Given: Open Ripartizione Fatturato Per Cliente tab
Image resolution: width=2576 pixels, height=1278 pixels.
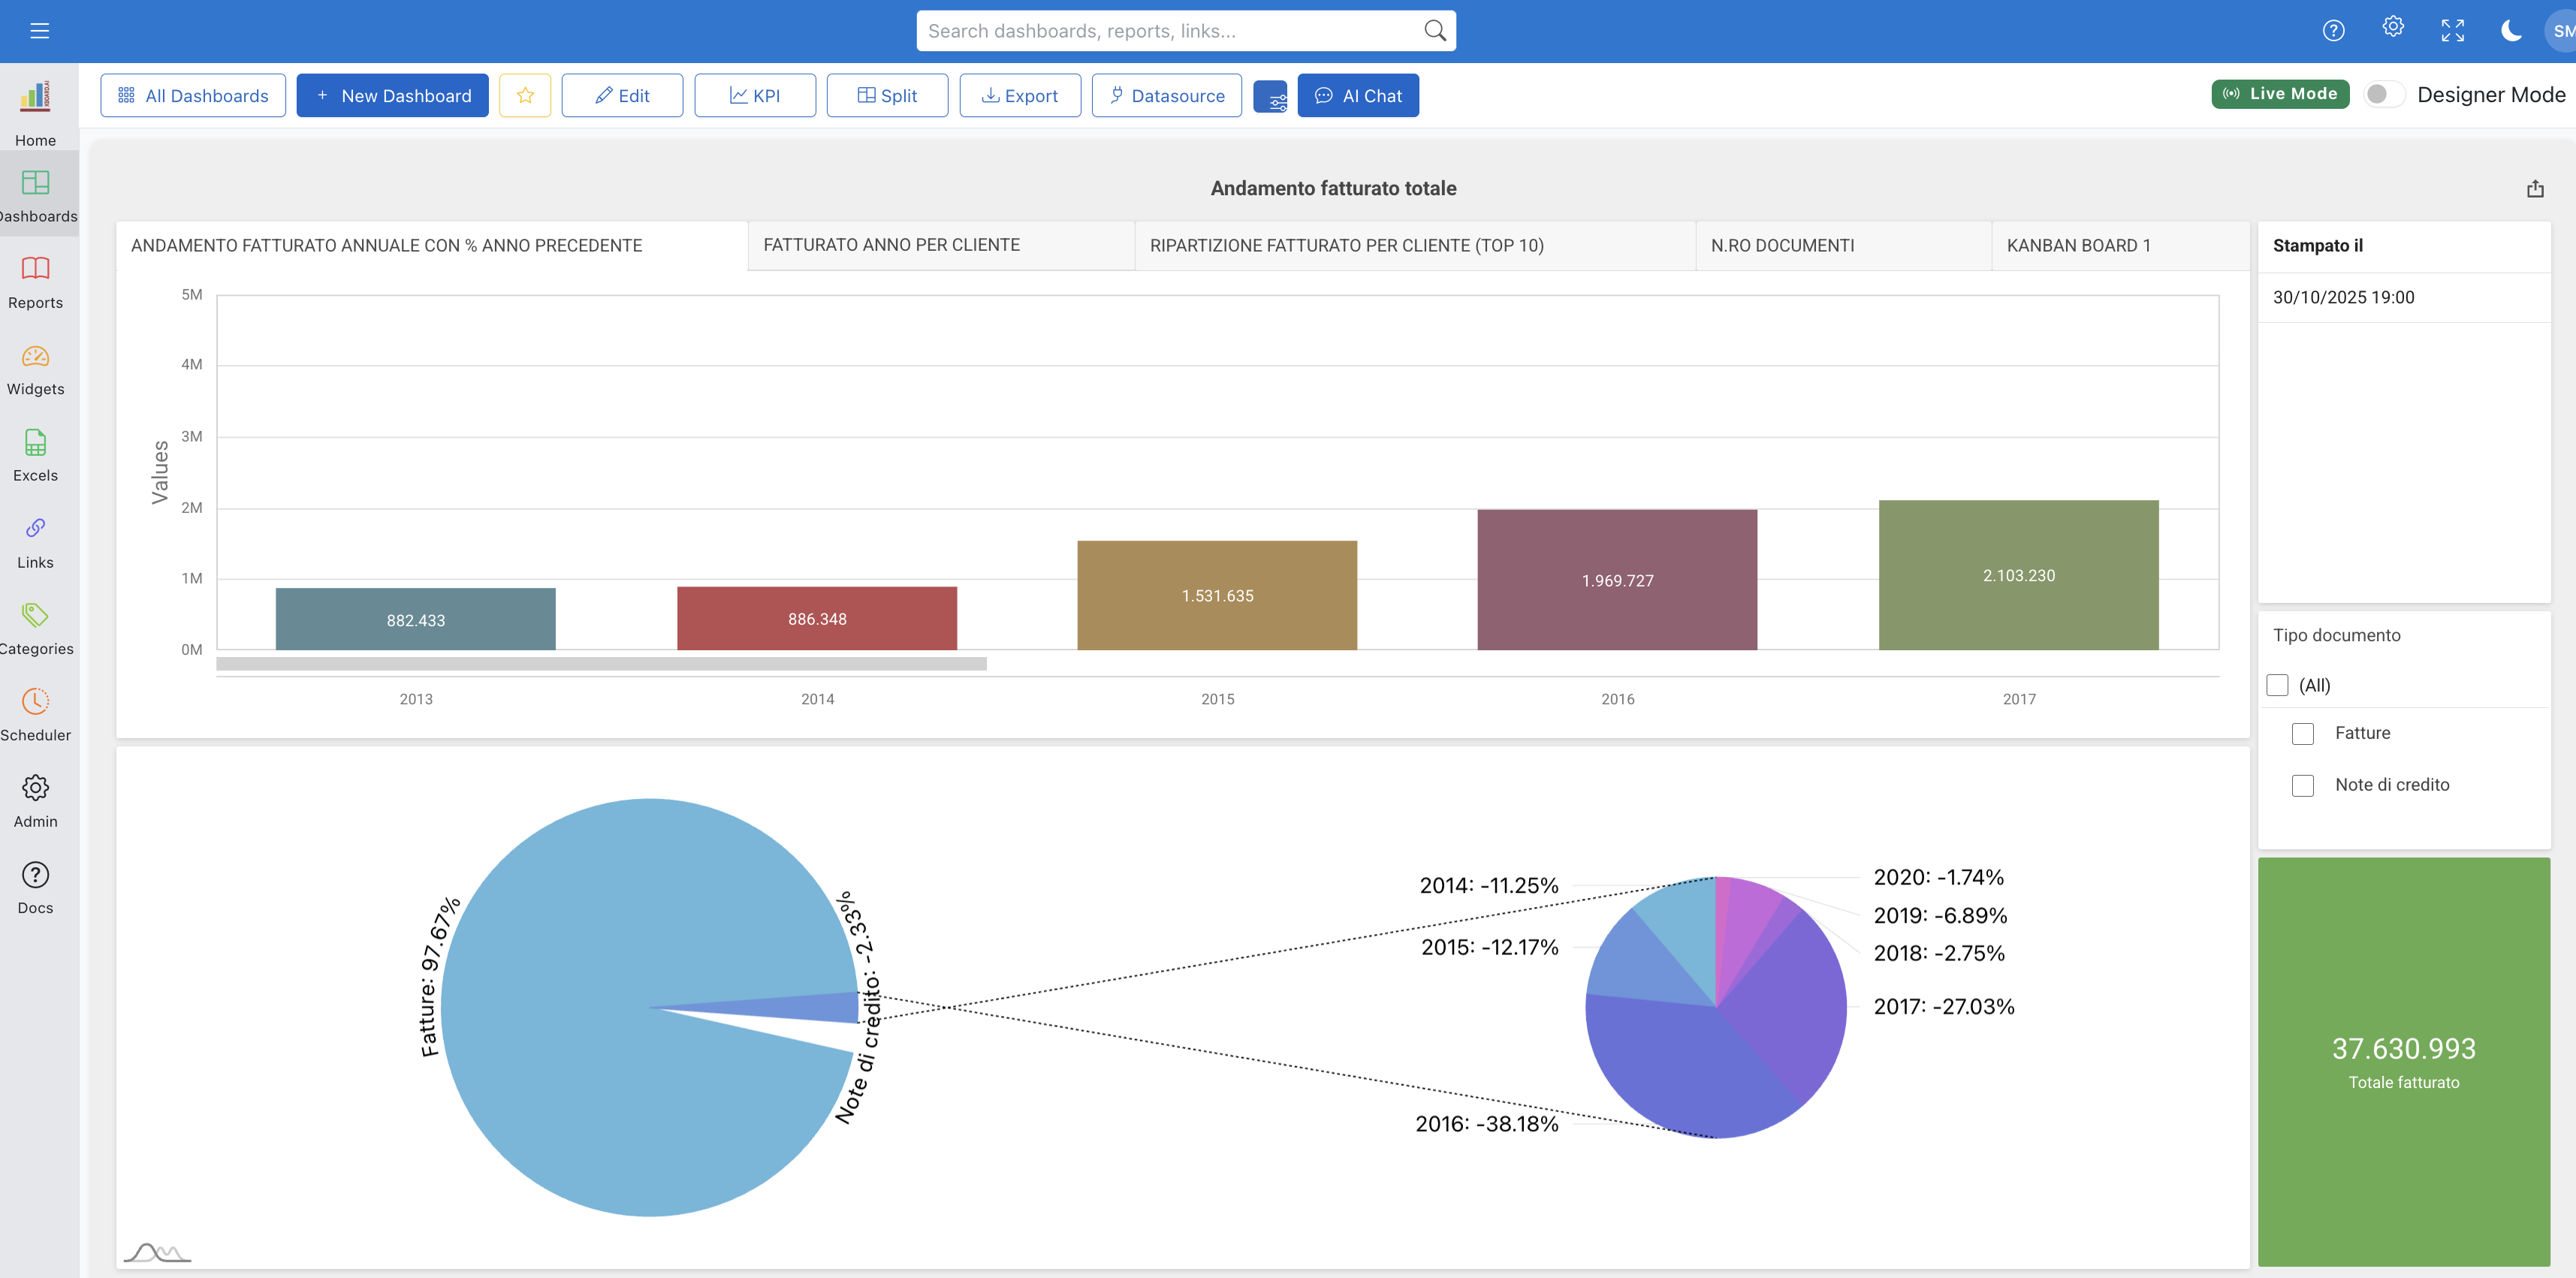Looking at the screenshot, I should pos(1415,245).
